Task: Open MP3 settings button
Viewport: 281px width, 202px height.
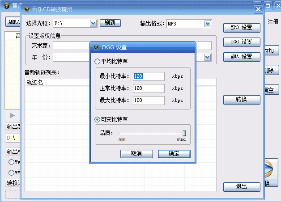Action: [x=242, y=28]
